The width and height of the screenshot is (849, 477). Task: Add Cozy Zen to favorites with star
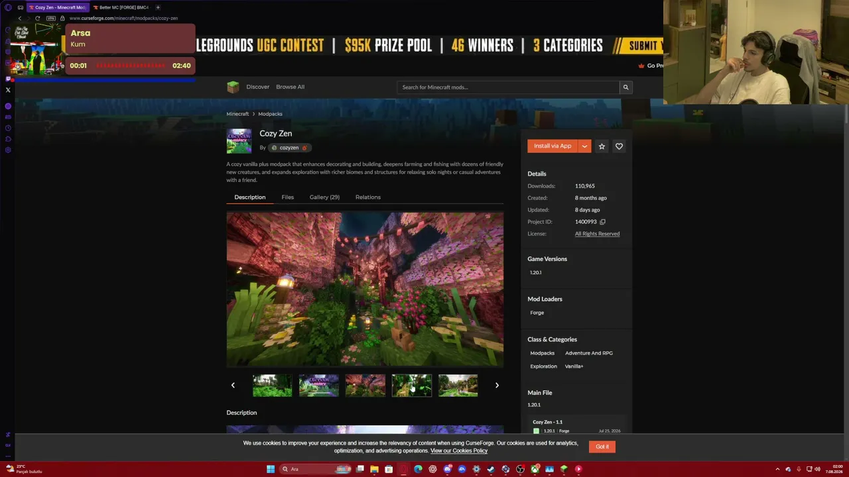[602, 146]
